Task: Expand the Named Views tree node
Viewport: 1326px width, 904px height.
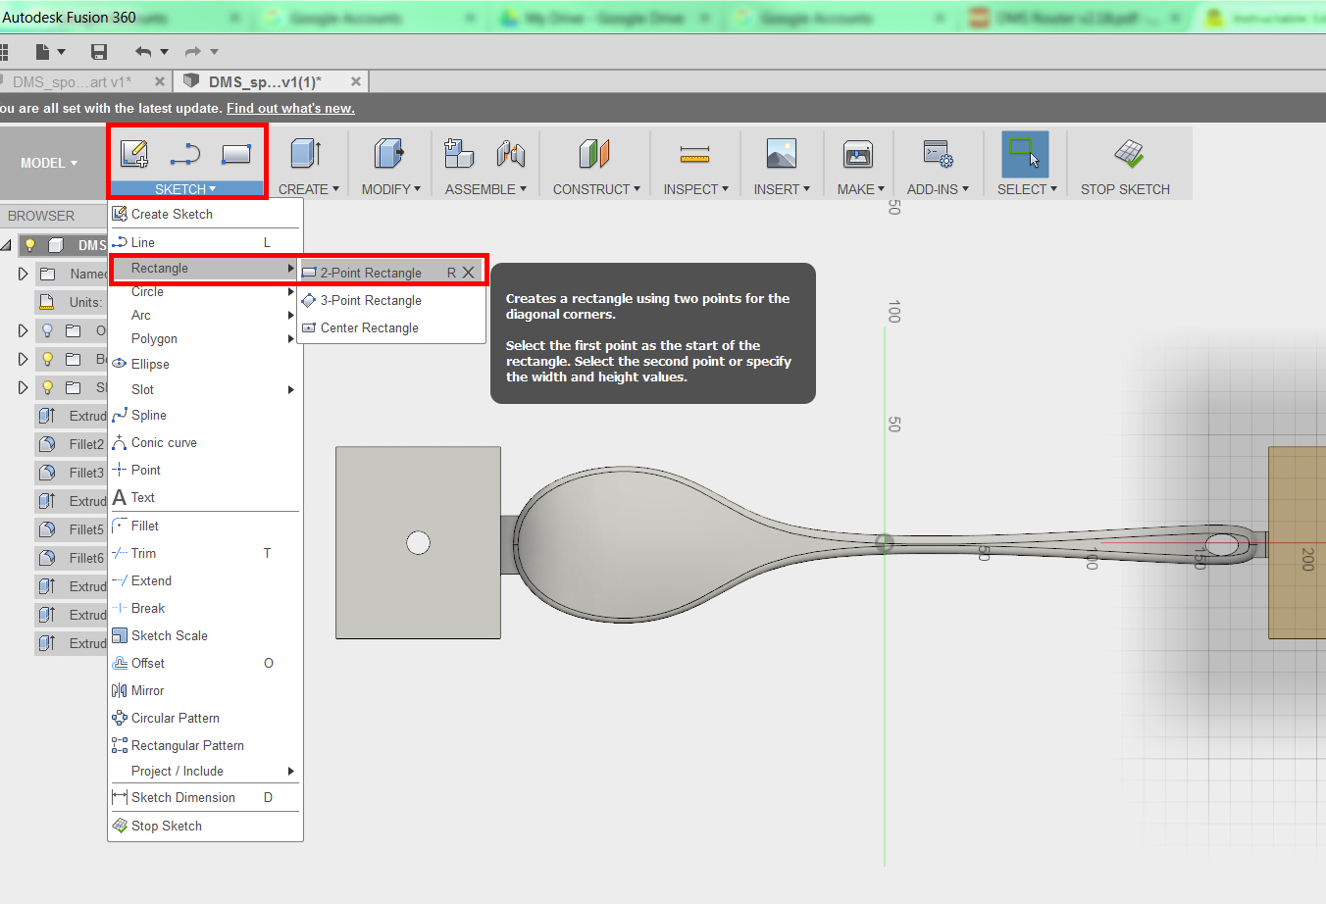Action: [23, 274]
